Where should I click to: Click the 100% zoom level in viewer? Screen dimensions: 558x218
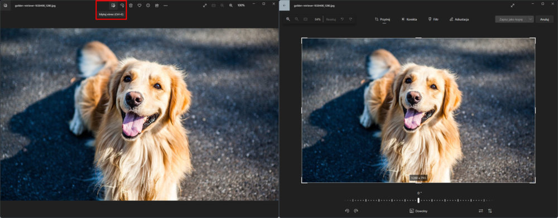coord(241,6)
